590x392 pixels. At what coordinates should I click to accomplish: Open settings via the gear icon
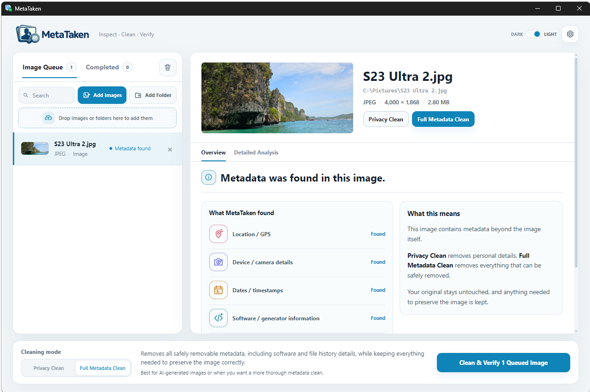tap(570, 34)
